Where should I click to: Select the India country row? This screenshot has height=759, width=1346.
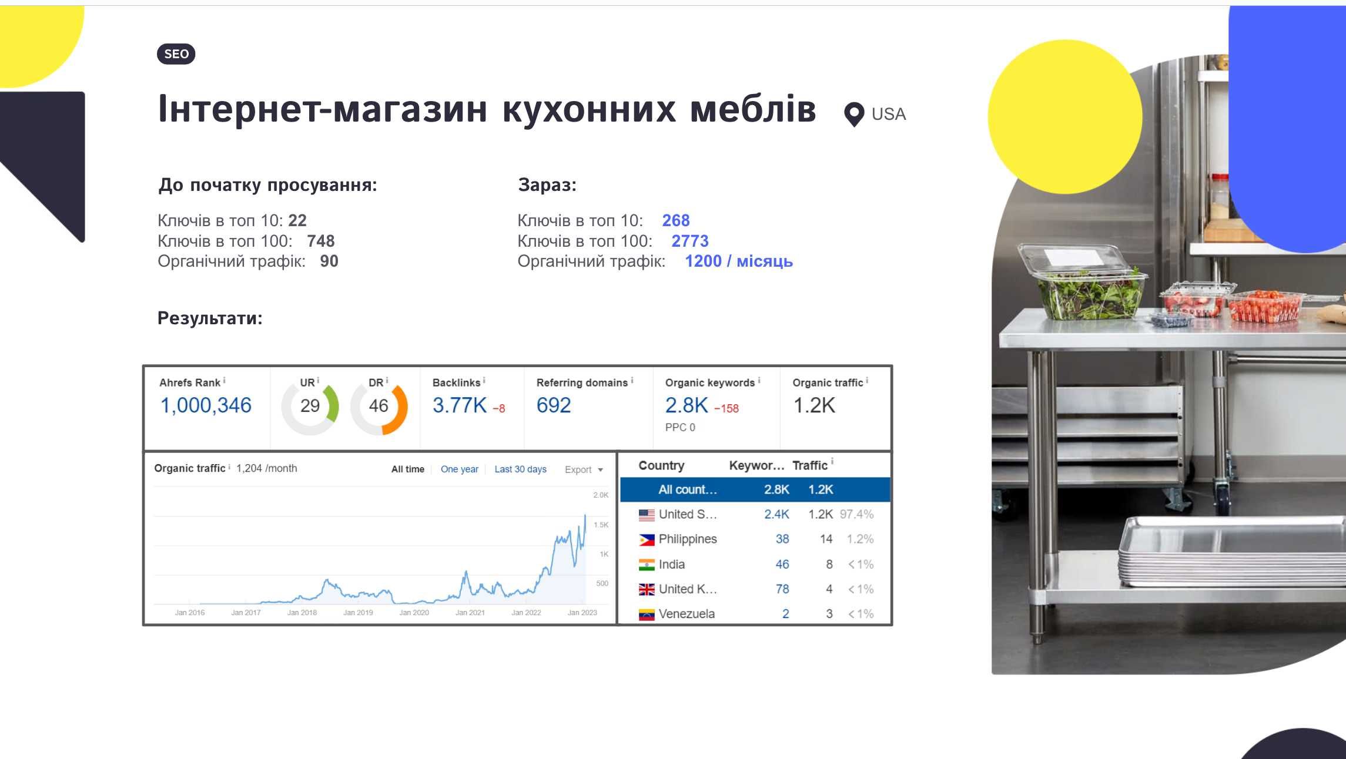click(x=755, y=565)
